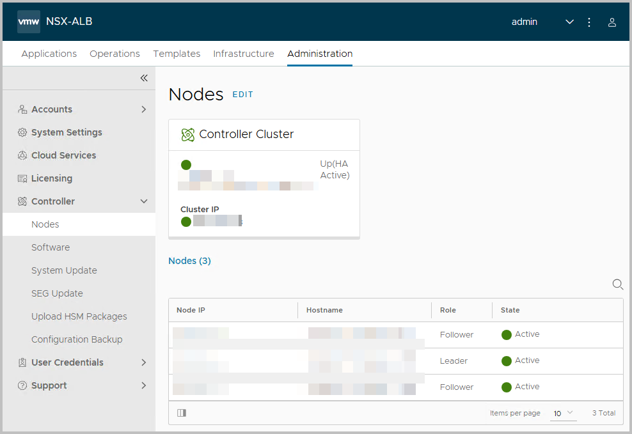Collapse the Controller section chevron

[144, 201]
